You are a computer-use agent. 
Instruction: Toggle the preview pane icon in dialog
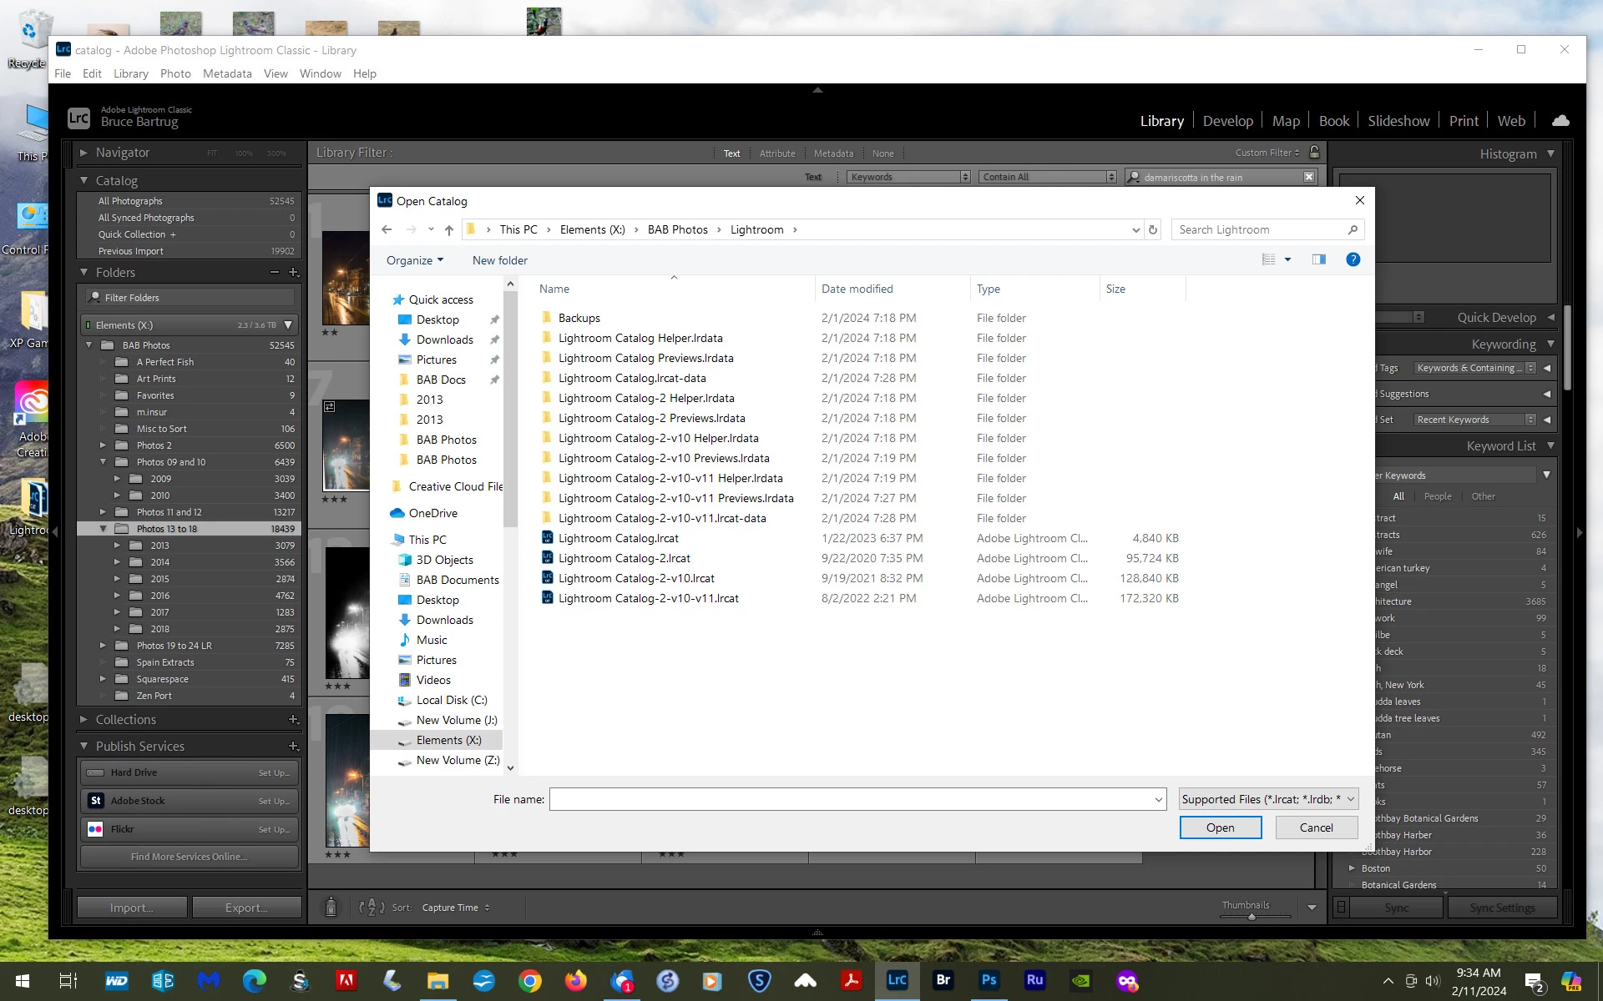[x=1318, y=260]
